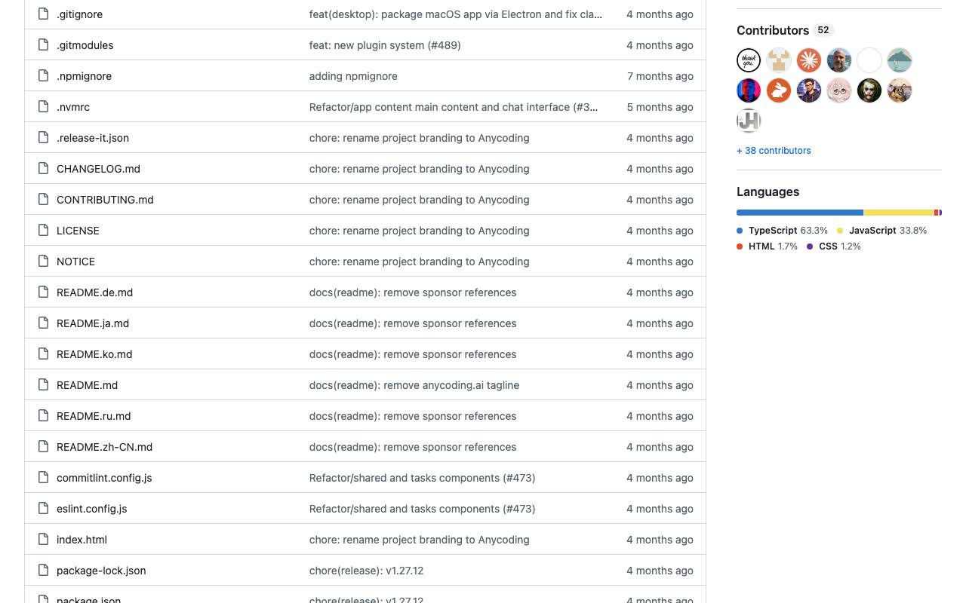Viewport: 966px width, 603px height.
Task: Open the pull request #473 link for eslint.config.js
Action: coord(519,509)
